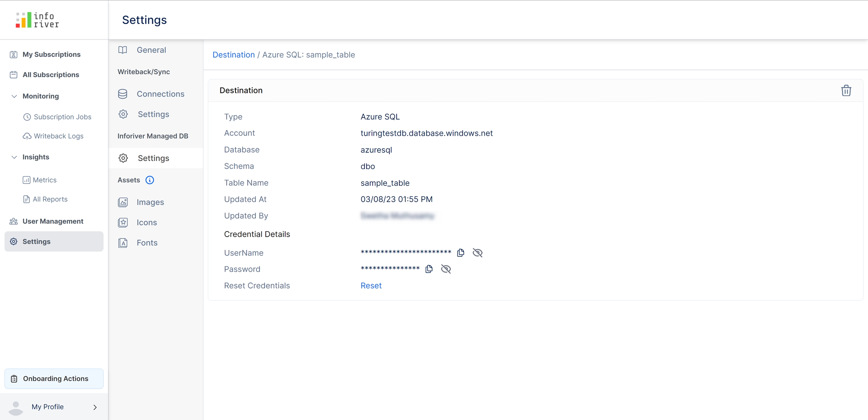
Task: Delete the destination with trash icon
Action: 846,91
